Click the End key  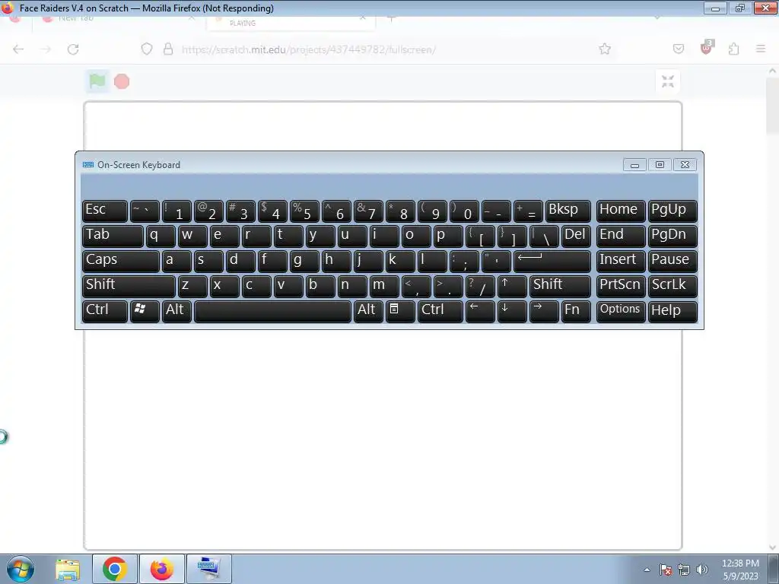pyautogui.click(x=621, y=236)
